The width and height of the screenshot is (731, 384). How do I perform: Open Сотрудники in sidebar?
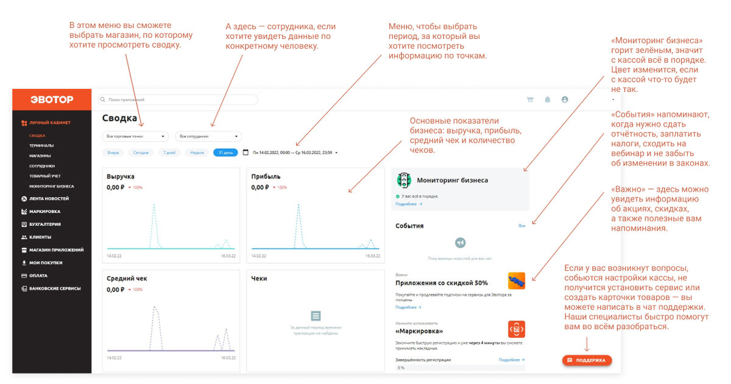[x=42, y=166]
